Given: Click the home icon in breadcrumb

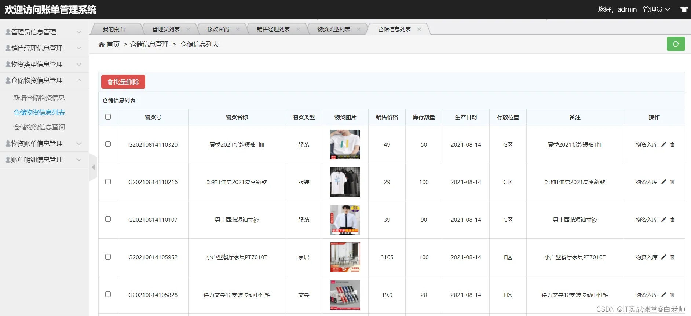Looking at the screenshot, I should 102,44.
